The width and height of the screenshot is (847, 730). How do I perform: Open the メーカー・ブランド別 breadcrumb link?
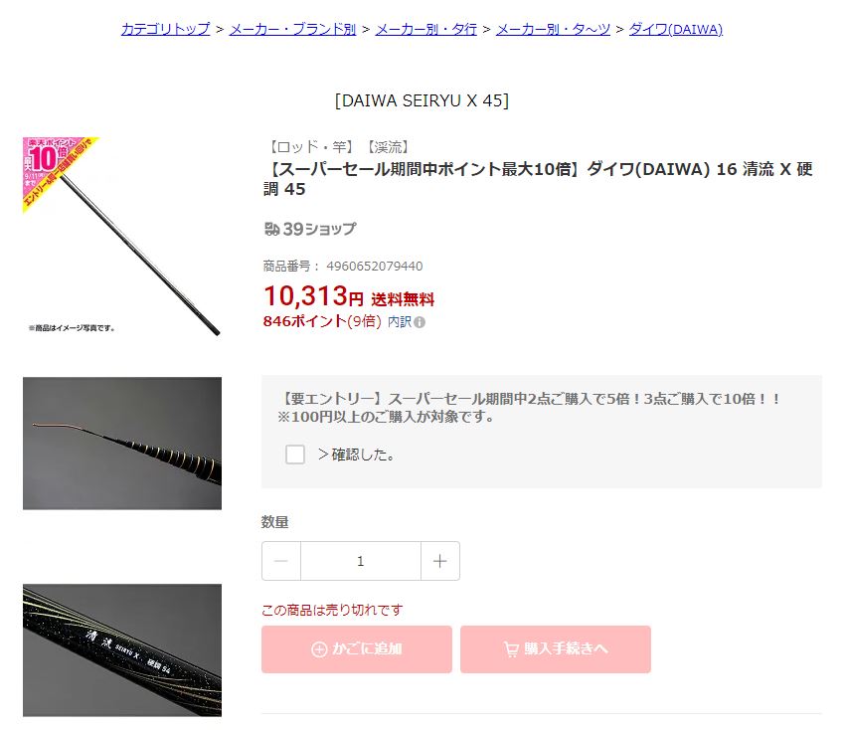pos(293,29)
